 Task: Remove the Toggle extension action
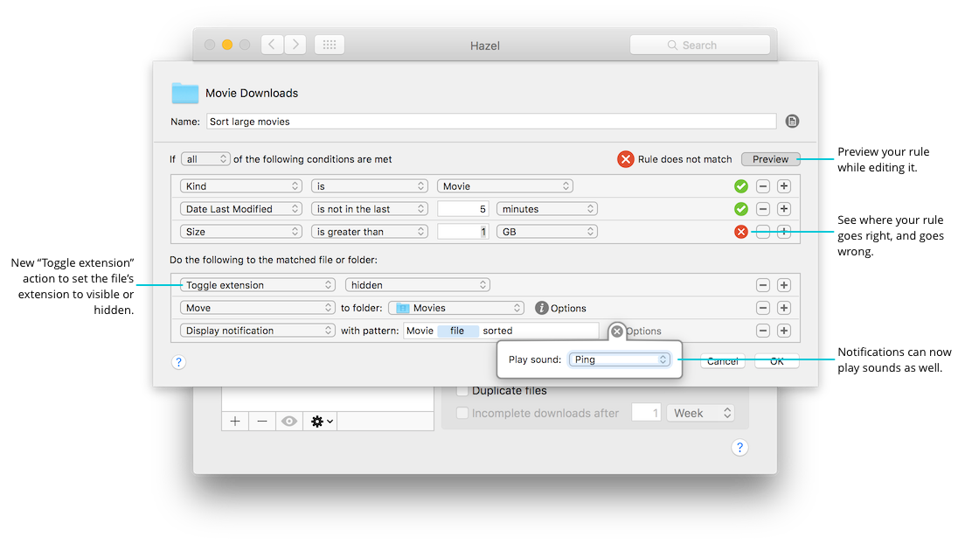[763, 284]
